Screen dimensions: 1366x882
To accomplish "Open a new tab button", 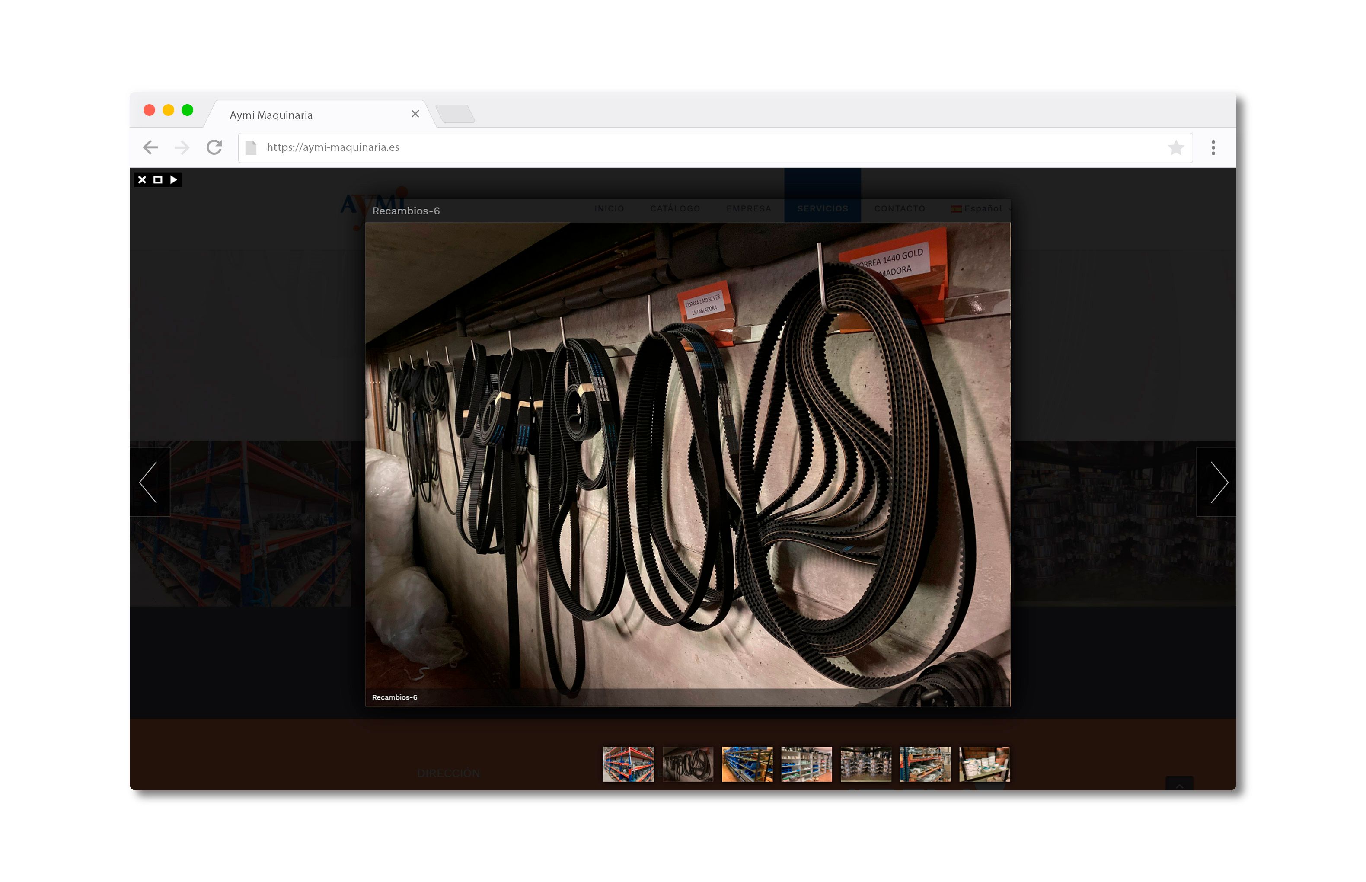I will click(x=455, y=113).
